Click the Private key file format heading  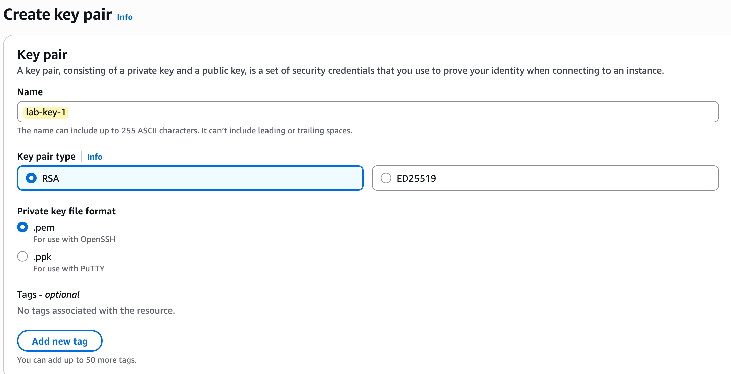(66, 211)
